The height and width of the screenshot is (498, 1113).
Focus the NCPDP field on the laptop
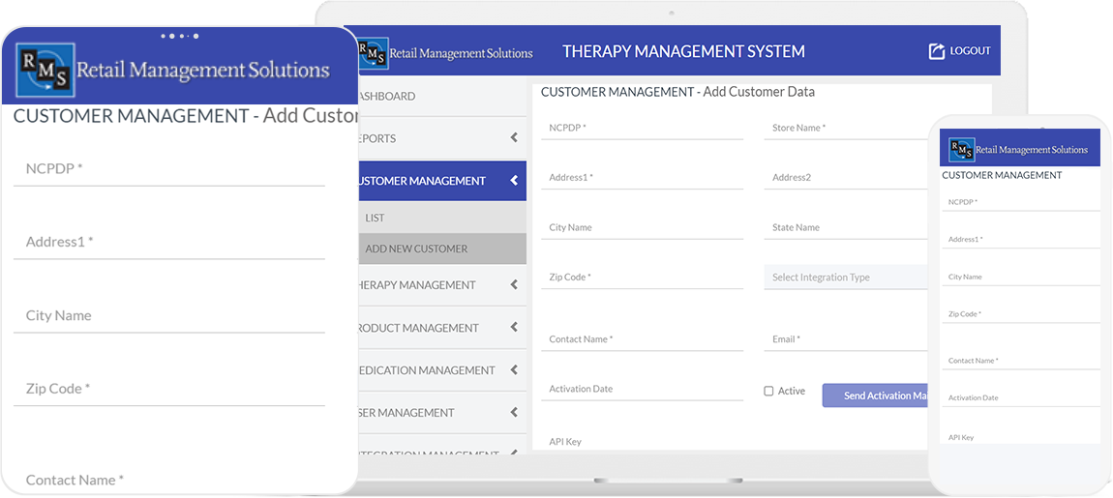642,129
